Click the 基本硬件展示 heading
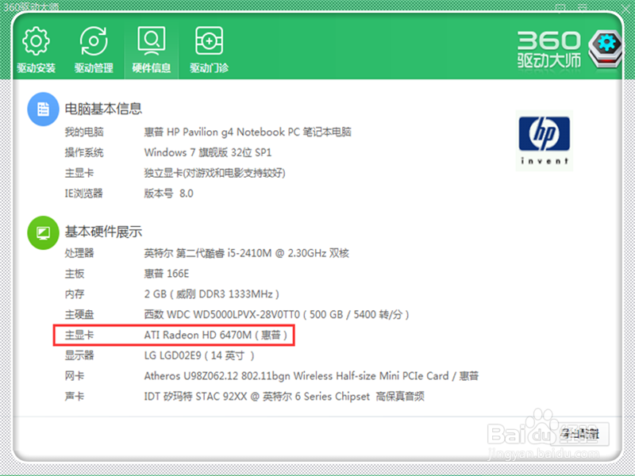This screenshot has width=635, height=476. coord(103,232)
